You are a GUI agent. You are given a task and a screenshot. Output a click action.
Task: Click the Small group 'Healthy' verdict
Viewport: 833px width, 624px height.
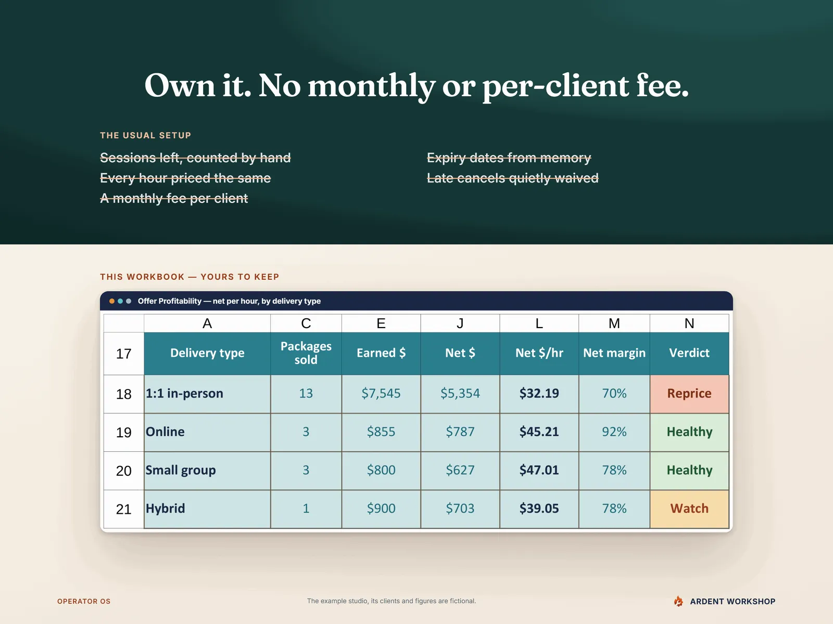pos(689,471)
